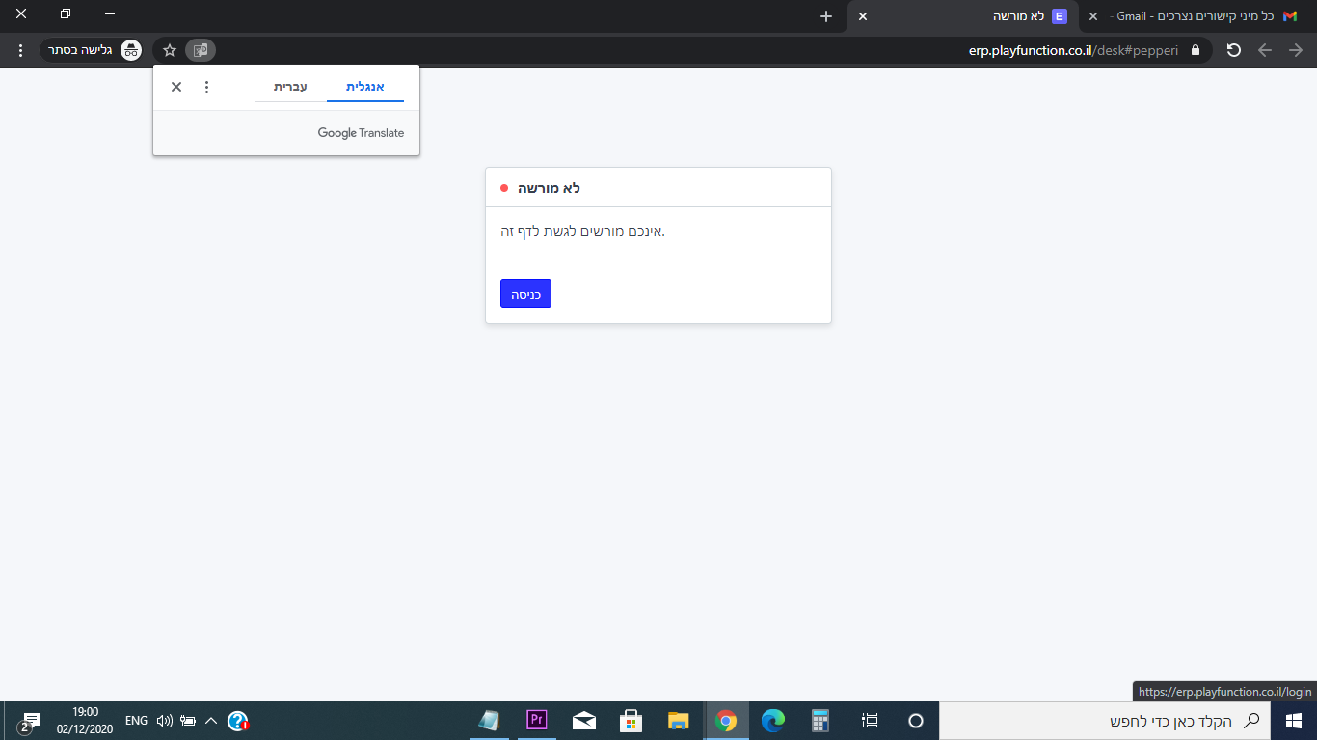The image size is (1317, 740).
Task: Click the blue help question mark tray icon
Action: coord(238,721)
